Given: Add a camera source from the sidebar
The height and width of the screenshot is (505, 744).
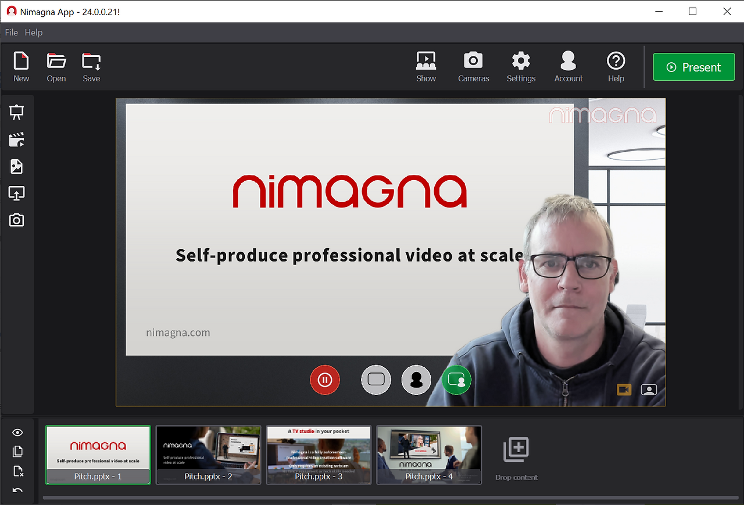Looking at the screenshot, I should tap(16, 220).
